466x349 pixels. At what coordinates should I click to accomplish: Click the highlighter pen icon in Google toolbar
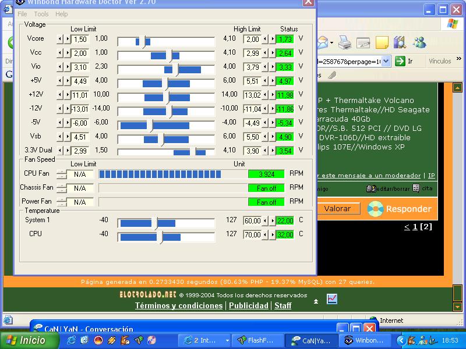point(332,76)
